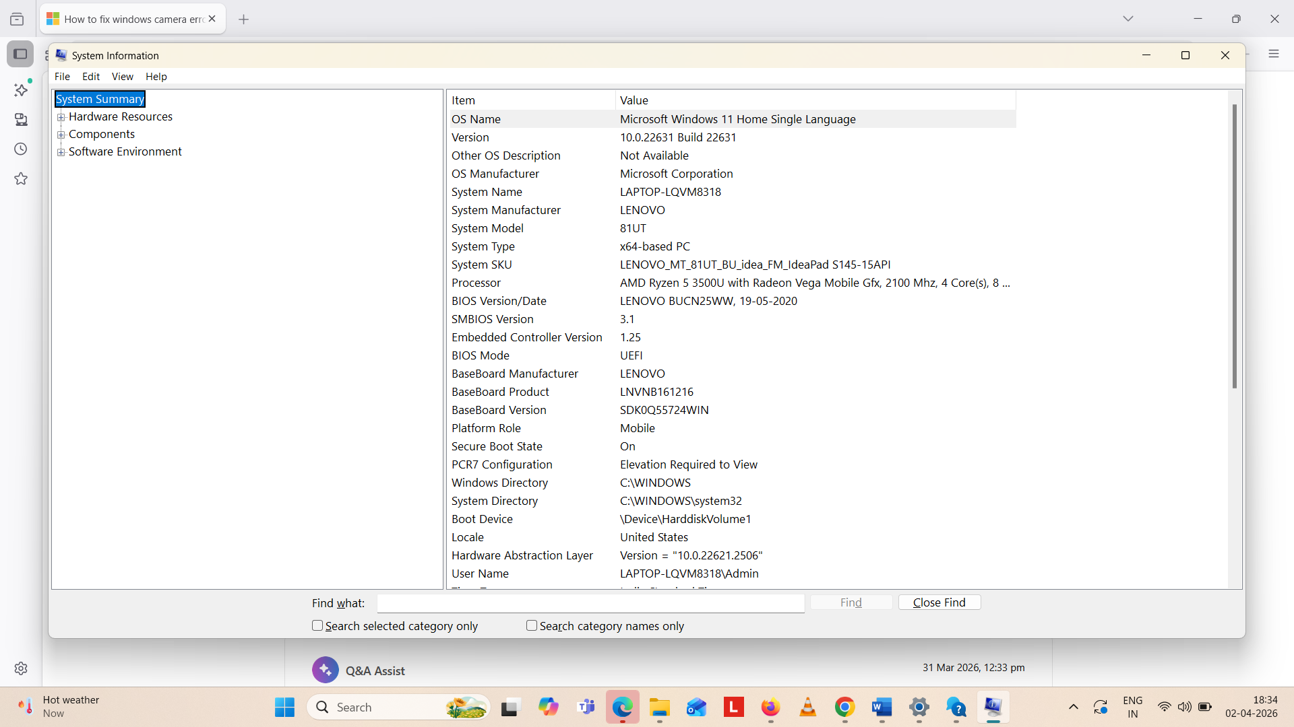Viewport: 1294px width, 727px height.
Task: Click the taskbar Search box
Action: 399,707
